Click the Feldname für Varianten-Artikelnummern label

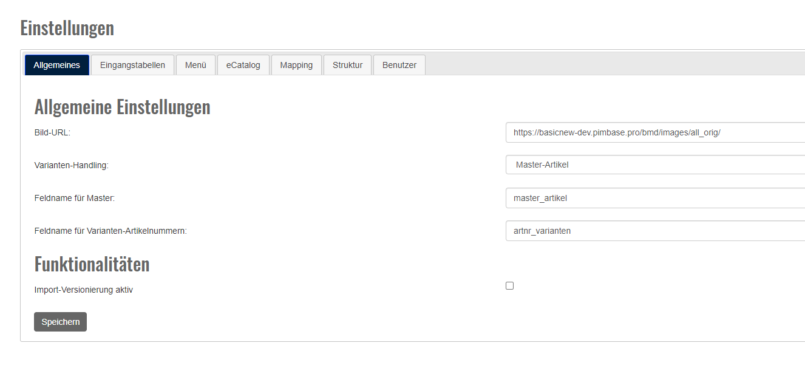click(x=110, y=231)
